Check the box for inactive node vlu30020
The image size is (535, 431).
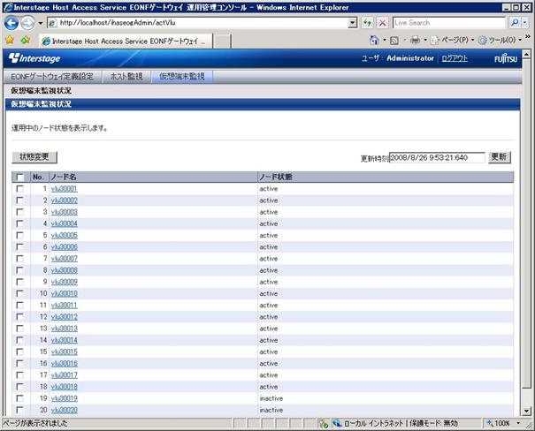(x=19, y=410)
